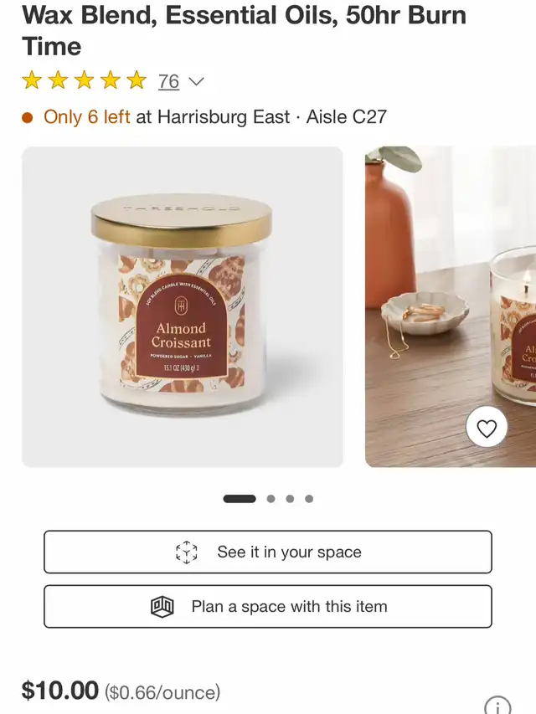Open the Almond Croissant candle main image
Viewport: 536px width, 714px height.
coord(183,307)
